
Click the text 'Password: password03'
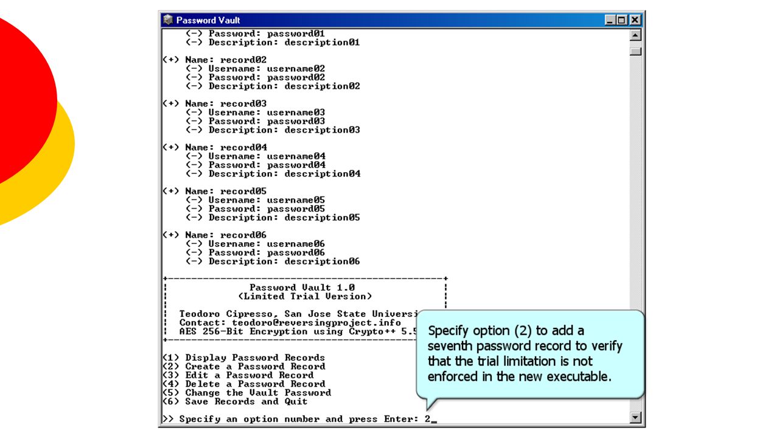click(x=267, y=121)
